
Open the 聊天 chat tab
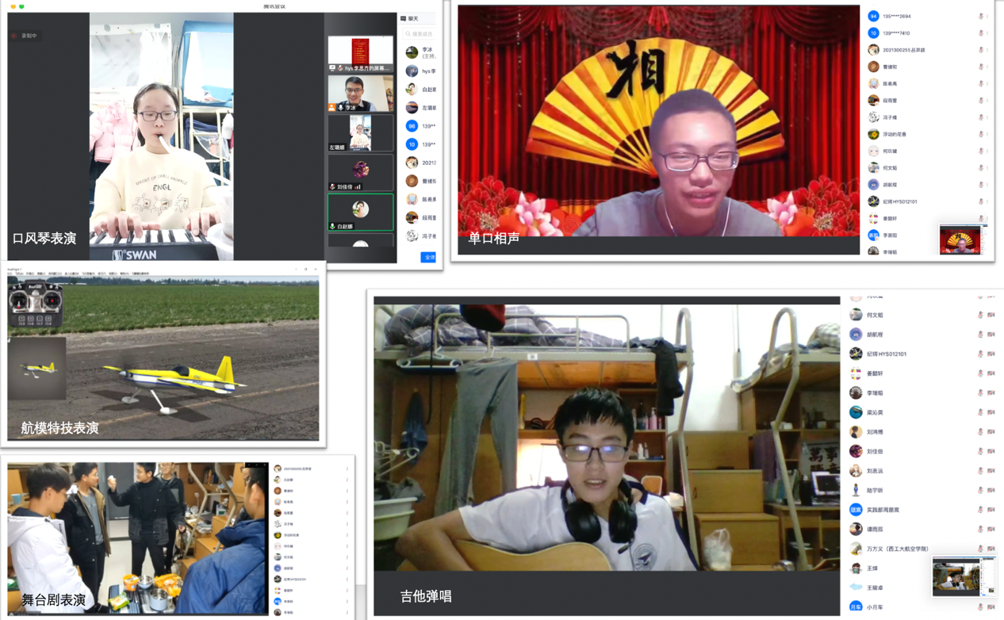pos(413,18)
